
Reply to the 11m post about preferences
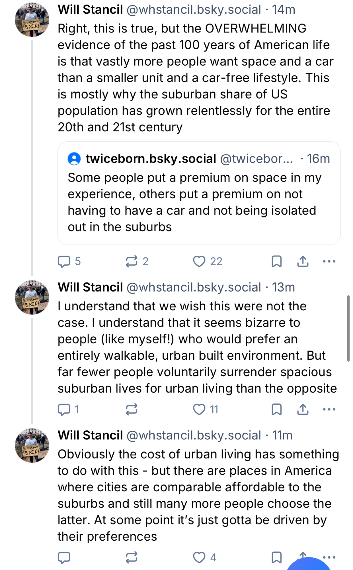pyautogui.click(x=64, y=557)
